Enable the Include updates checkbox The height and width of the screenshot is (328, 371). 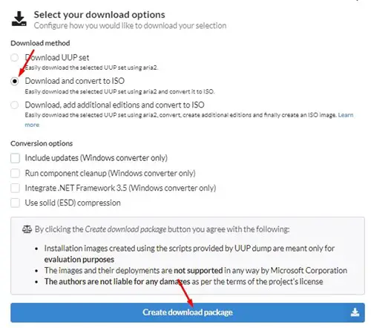(x=15, y=158)
